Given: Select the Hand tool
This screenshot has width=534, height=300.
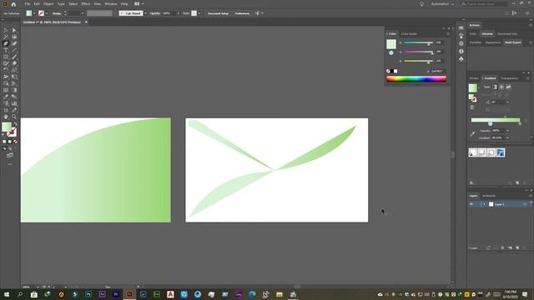Looking at the screenshot, I should click(x=6, y=117).
